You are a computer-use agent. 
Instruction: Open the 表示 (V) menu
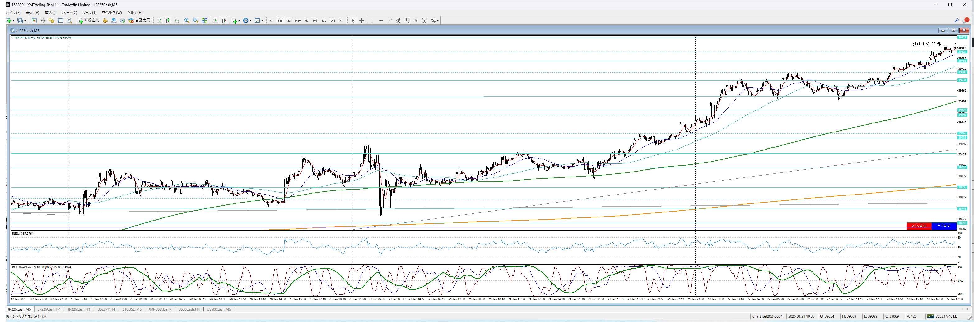click(x=33, y=12)
